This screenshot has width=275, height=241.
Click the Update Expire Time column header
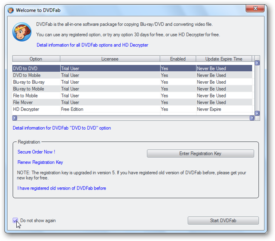[224, 59]
